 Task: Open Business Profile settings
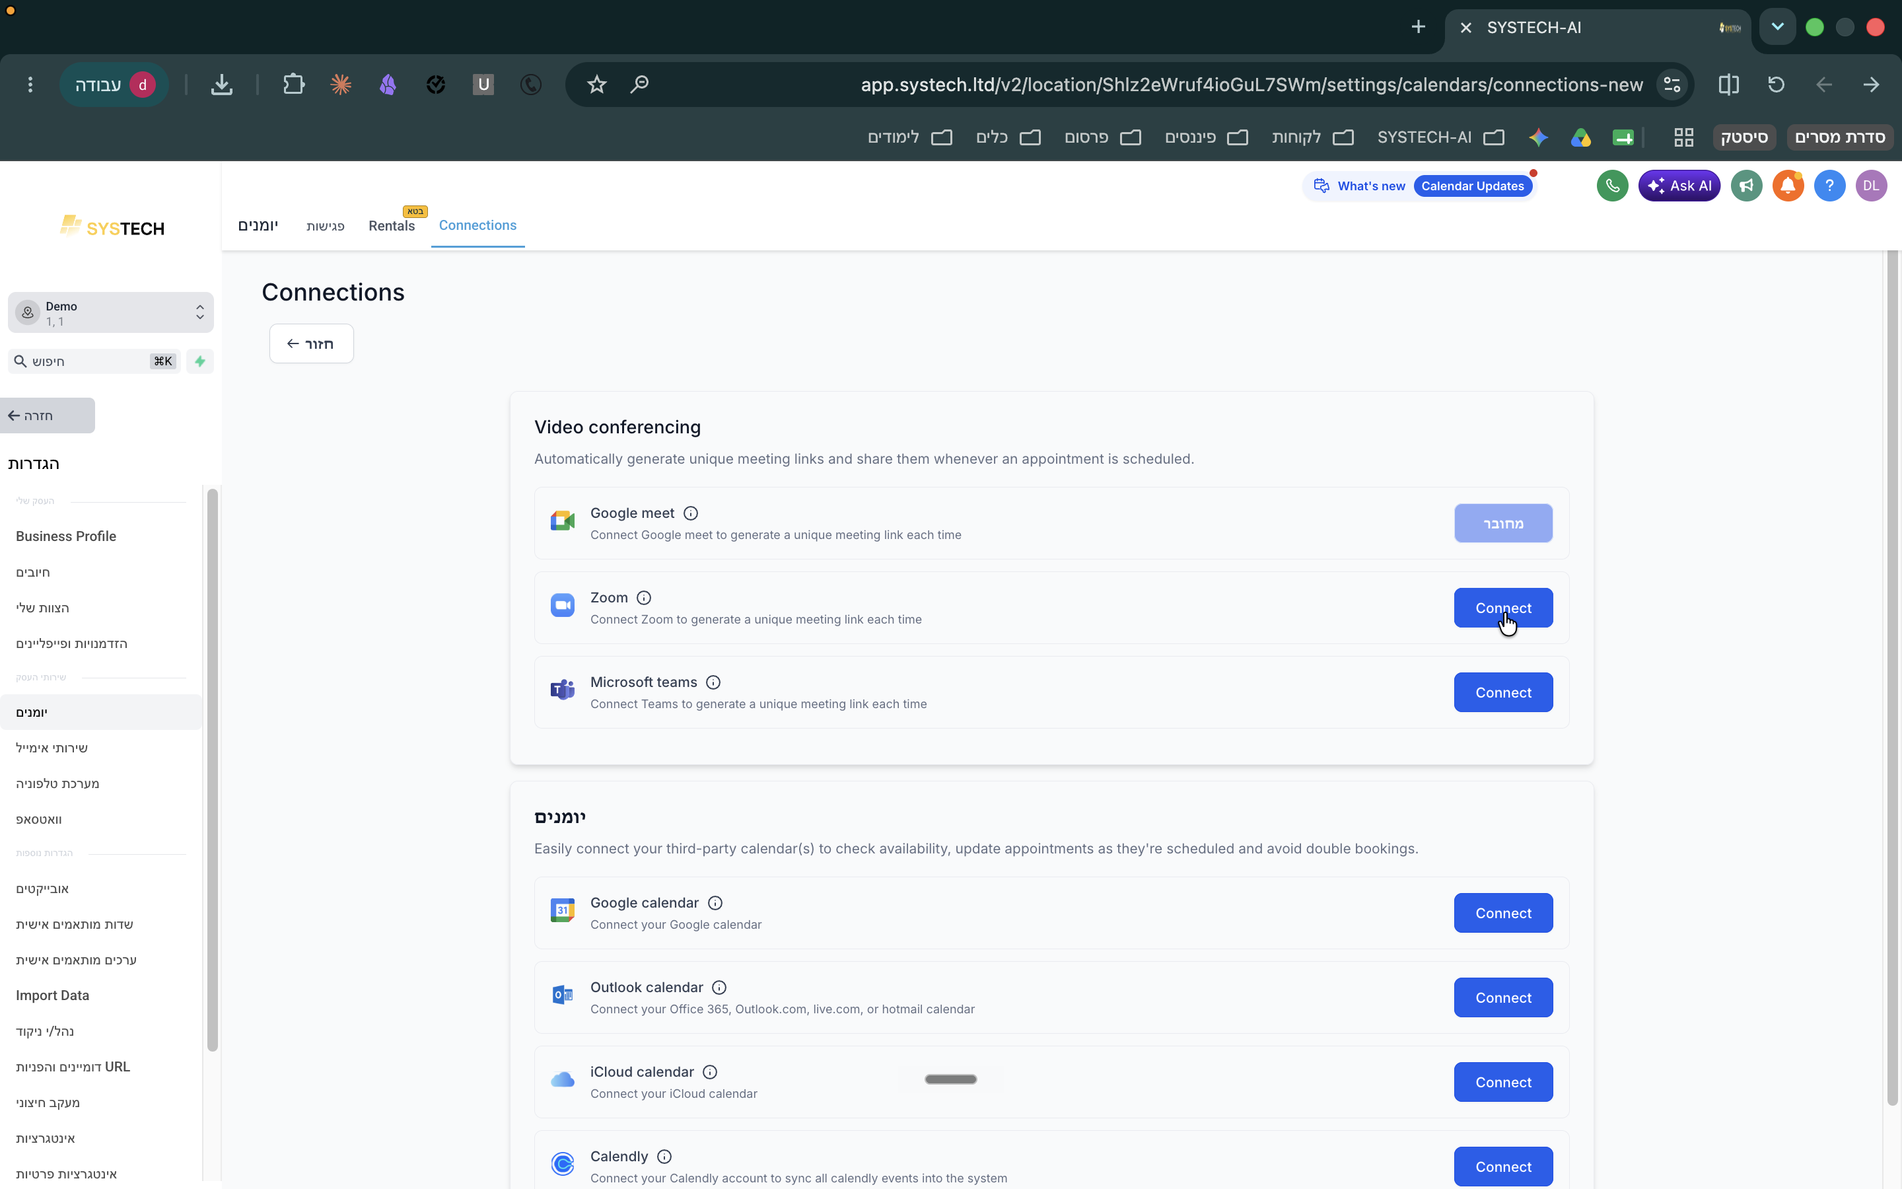point(66,536)
